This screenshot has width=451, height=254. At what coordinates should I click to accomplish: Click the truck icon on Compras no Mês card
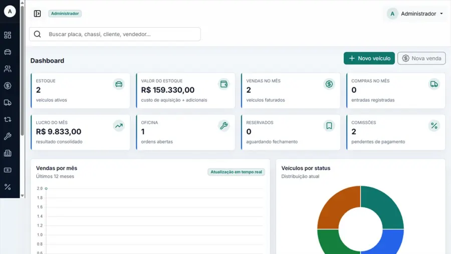point(434,84)
